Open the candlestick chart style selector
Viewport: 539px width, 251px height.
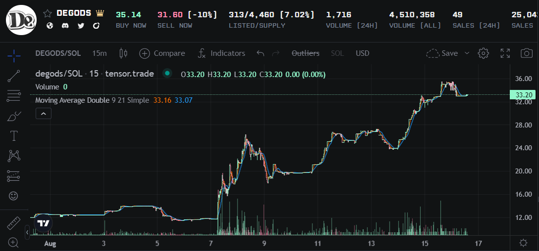click(123, 53)
